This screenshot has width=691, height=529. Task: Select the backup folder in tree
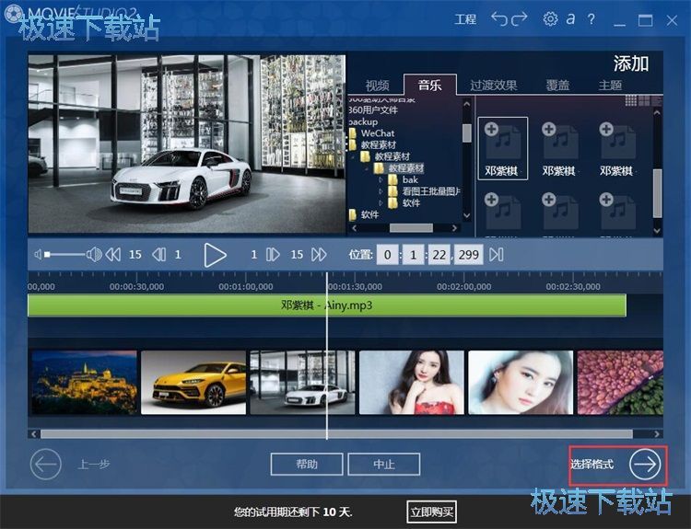(x=363, y=121)
